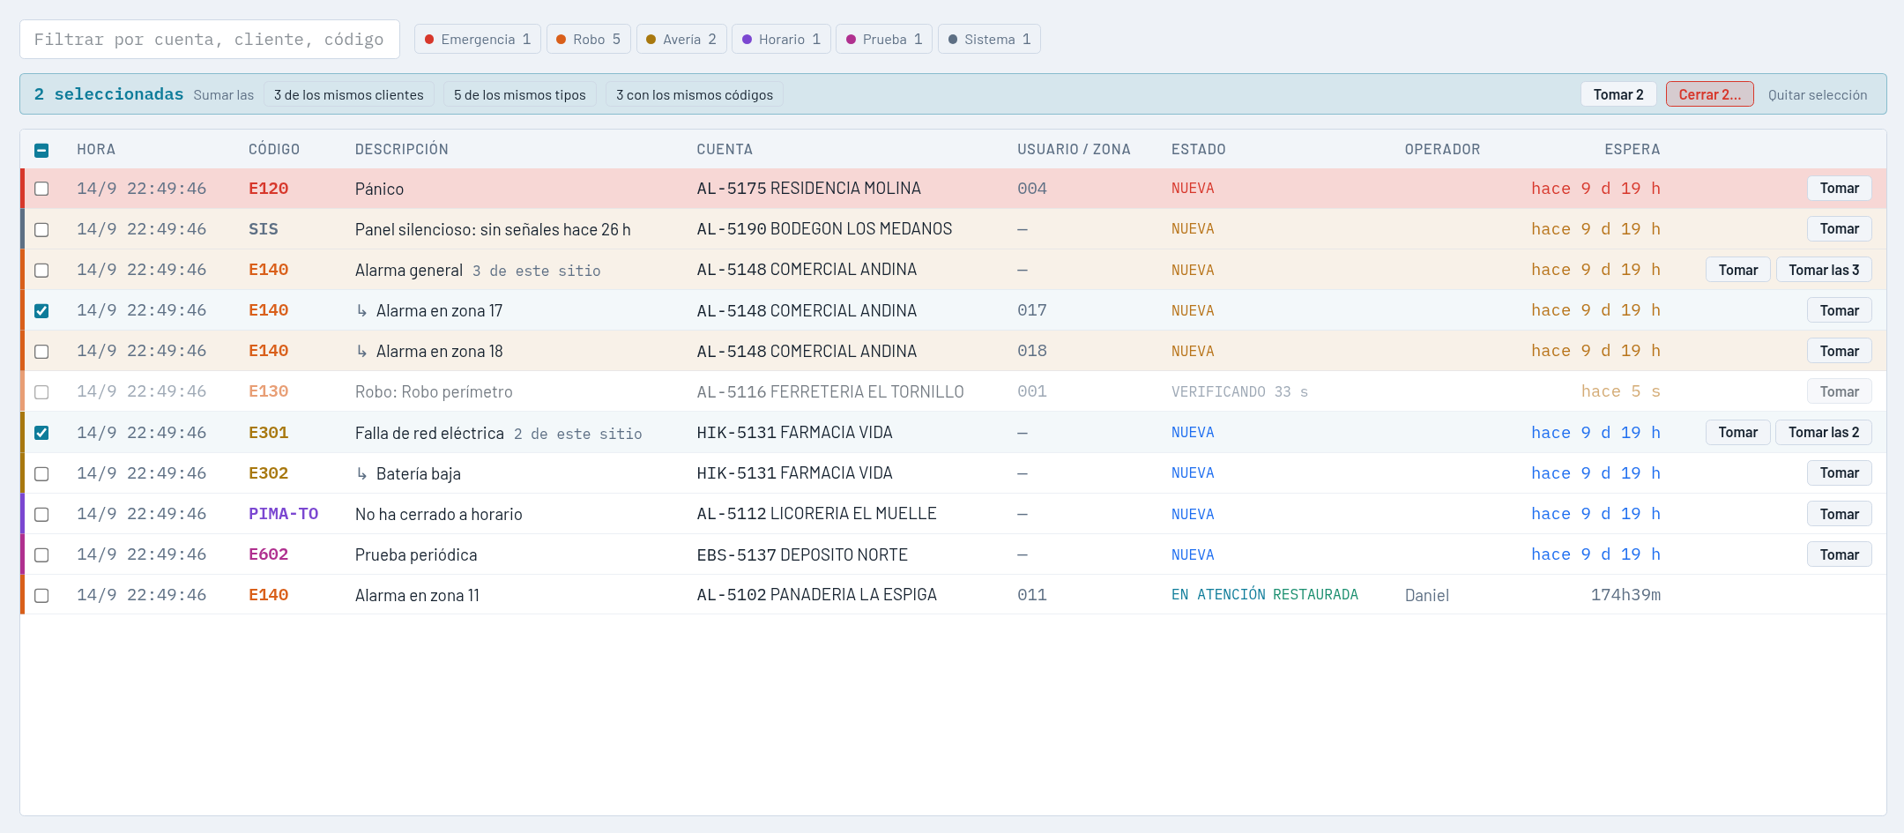Click the EN ATENCIÓN RESTAURADA status
This screenshot has height=833, width=1904.
tap(1265, 595)
